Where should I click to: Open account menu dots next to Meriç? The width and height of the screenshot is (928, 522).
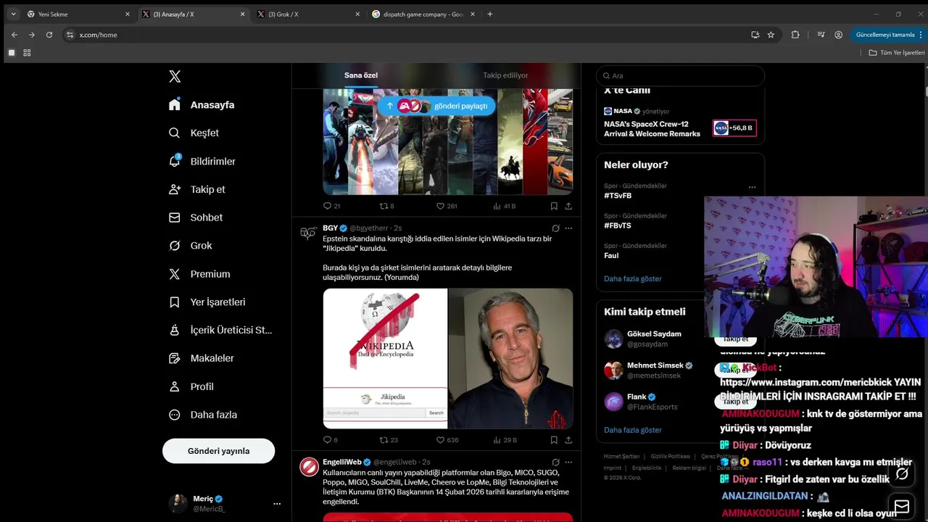(277, 503)
